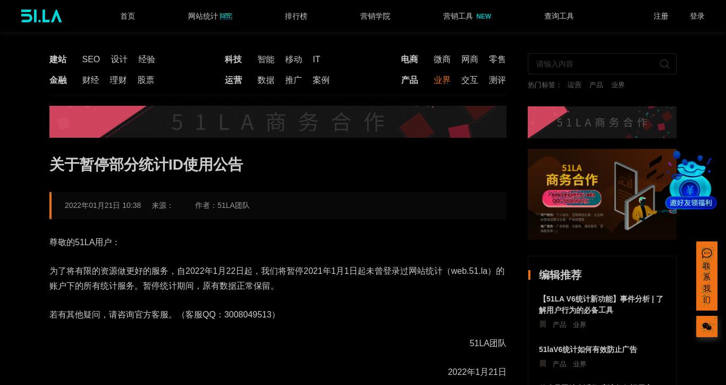
Task: Click 注册 link
Action: [661, 16]
